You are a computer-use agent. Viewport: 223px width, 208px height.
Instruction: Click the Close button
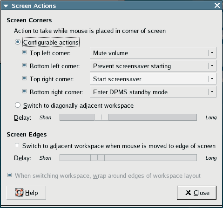click(x=196, y=193)
